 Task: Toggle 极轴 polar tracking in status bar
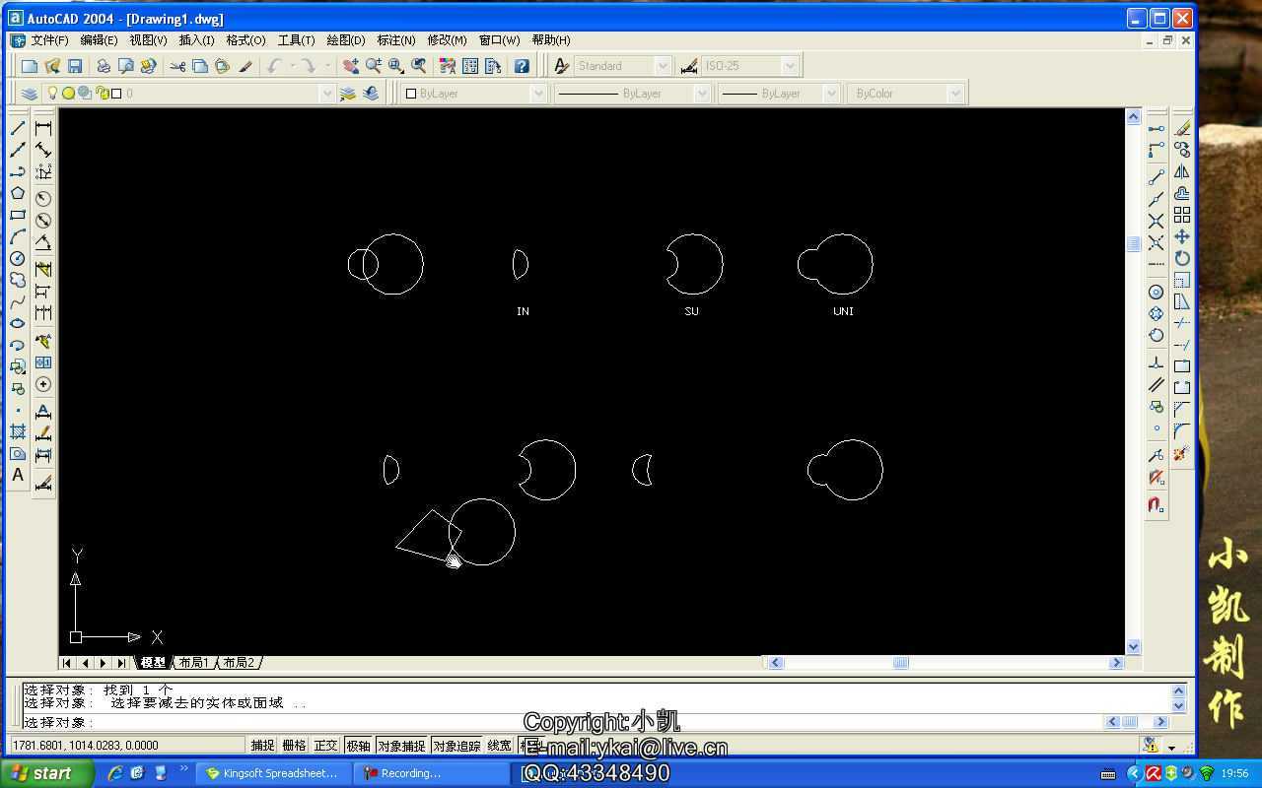[x=358, y=746]
